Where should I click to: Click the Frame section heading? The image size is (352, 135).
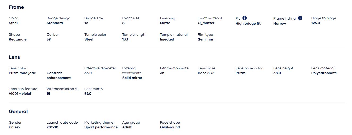(x=16, y=7)
